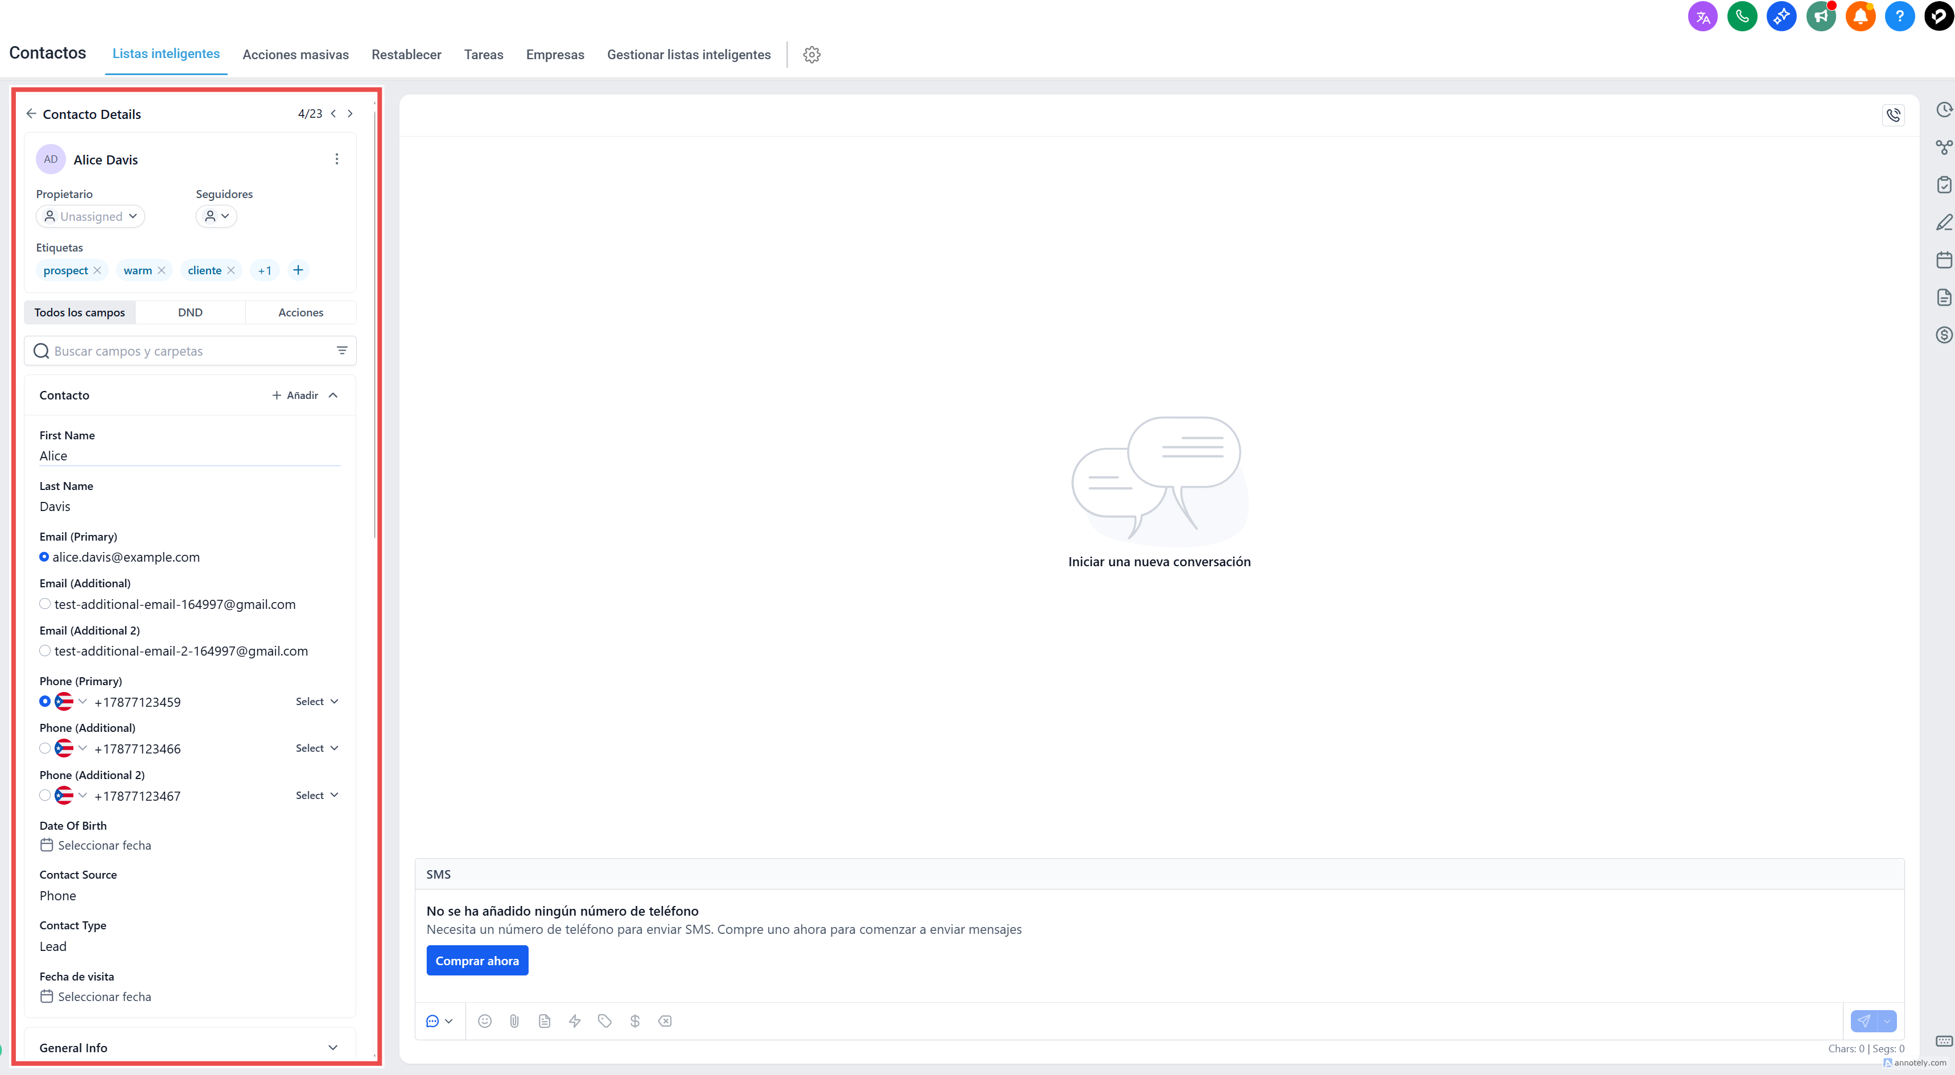Select Phone (Additional) as primary radio
This screenshot has height=1075, width=1955.
[x=45, y=748]
